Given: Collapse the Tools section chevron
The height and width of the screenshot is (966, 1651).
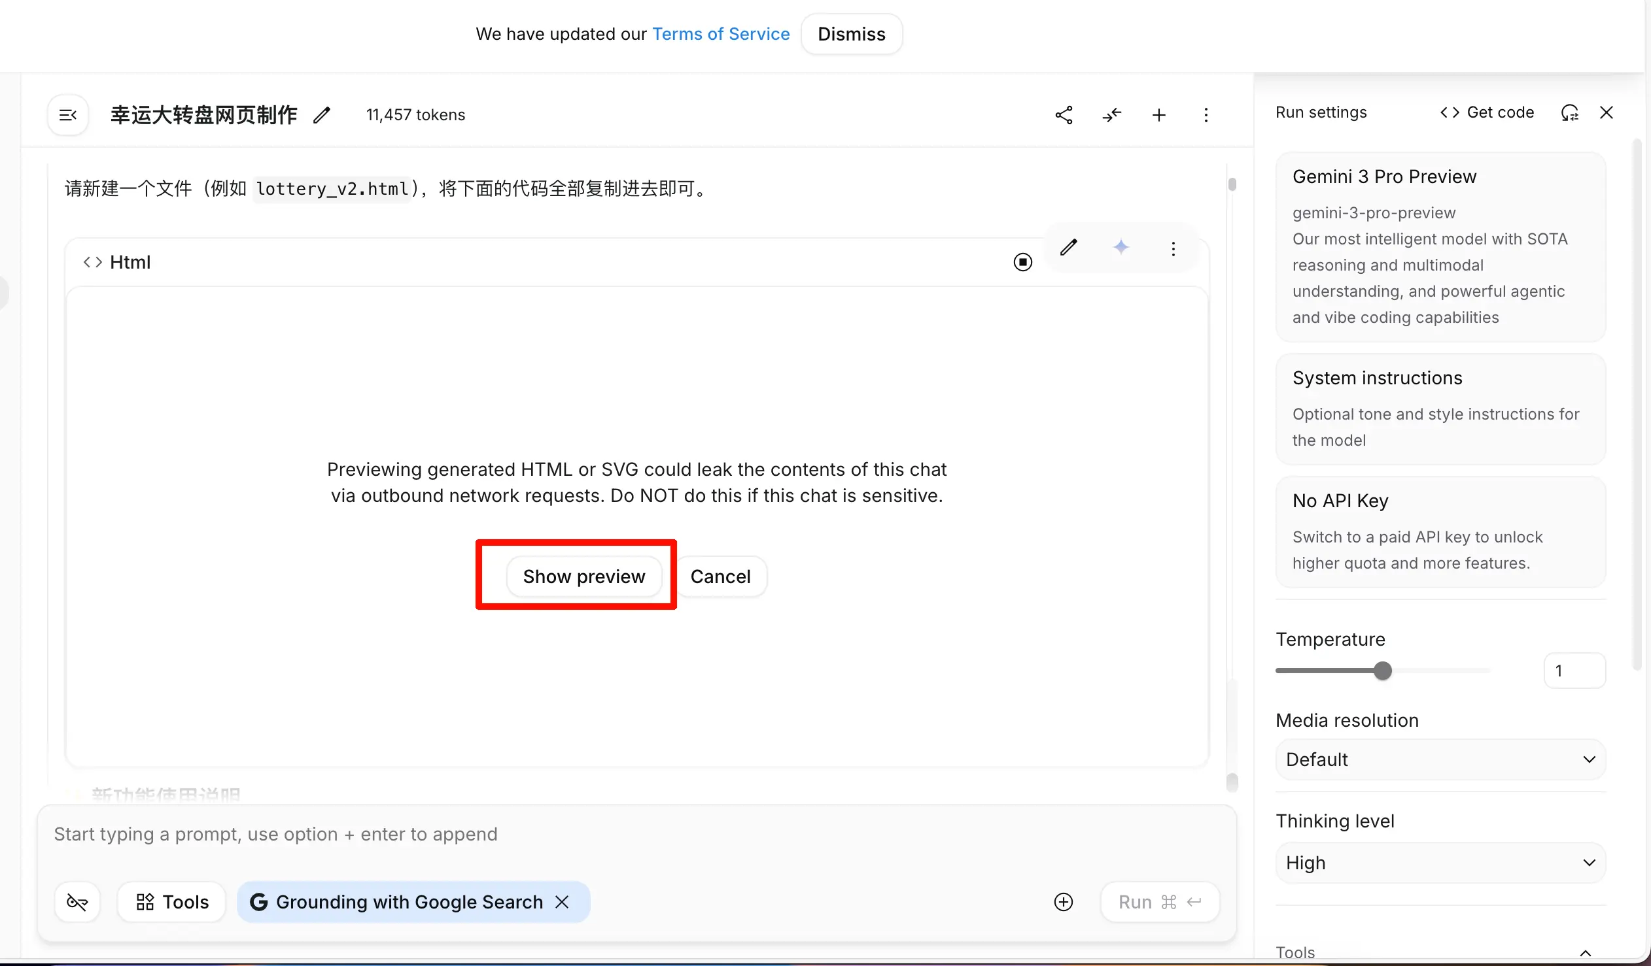Looking at the screenshot, I should (1586, 952).
